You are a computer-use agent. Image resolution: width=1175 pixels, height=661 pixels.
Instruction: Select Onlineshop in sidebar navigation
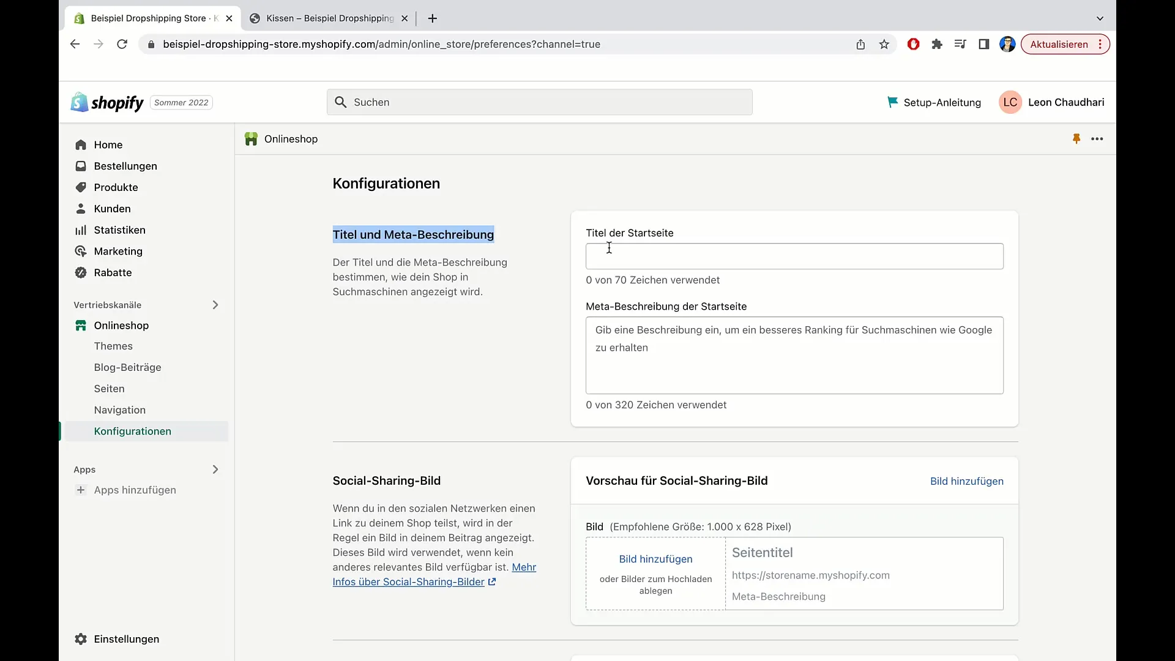click(121, 324)
